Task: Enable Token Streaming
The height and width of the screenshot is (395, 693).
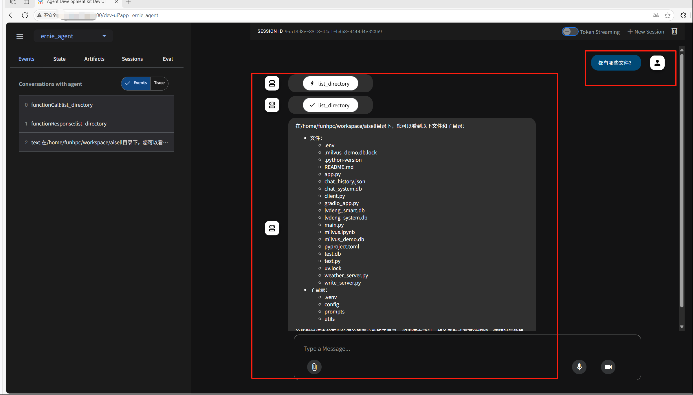Action: coord(570,31)
